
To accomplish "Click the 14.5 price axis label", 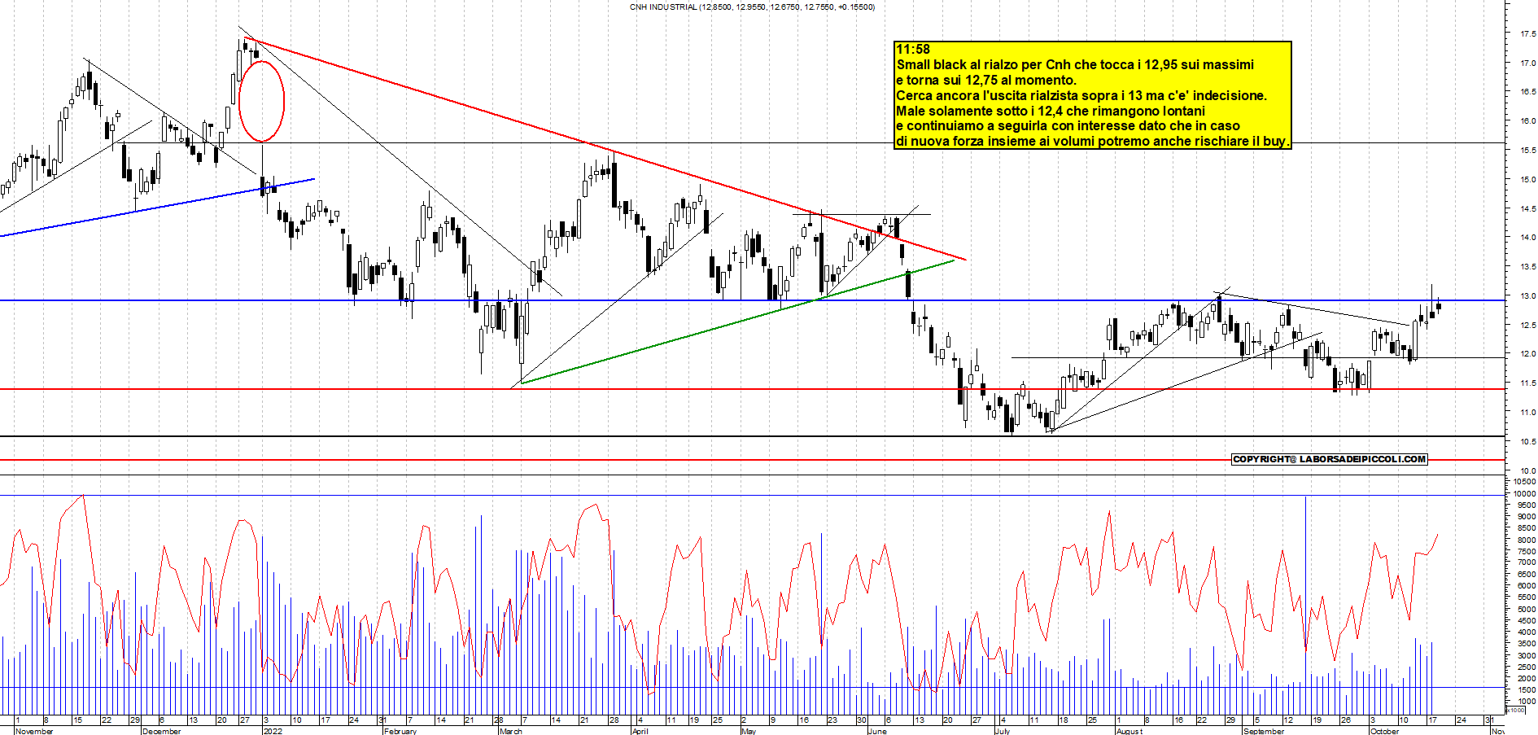I will pyautogui.click(x=1527, y=209).
